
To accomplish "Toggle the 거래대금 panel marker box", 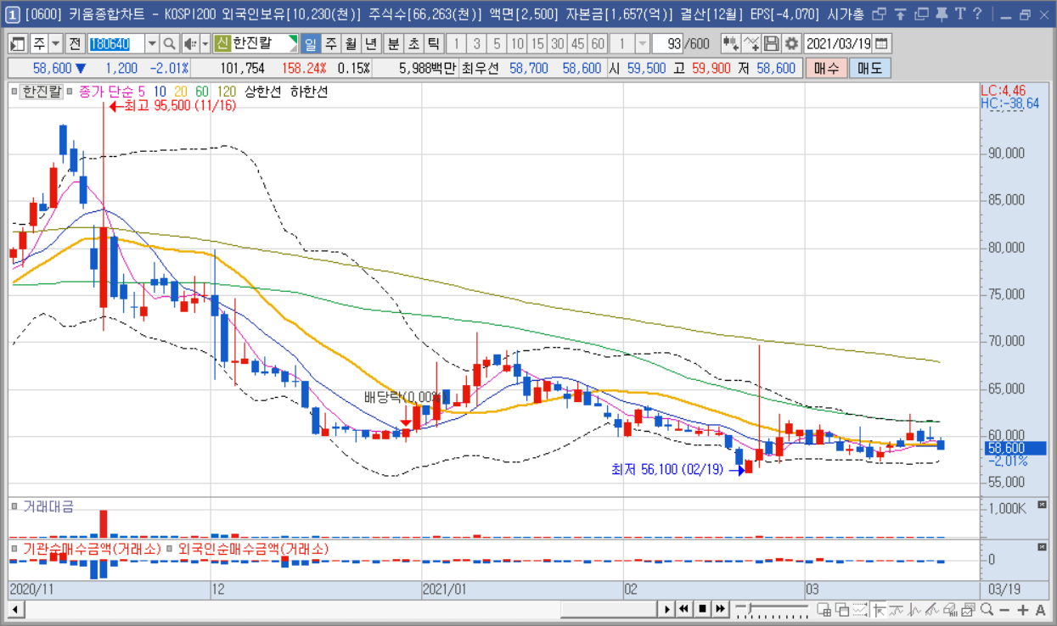I will [15, 506].
